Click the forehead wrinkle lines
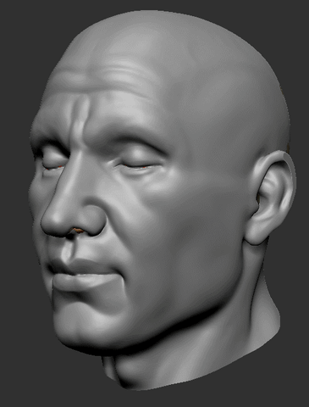Viewport: 309px width, 407px height. pyautogui.click(x=108, y=70)
